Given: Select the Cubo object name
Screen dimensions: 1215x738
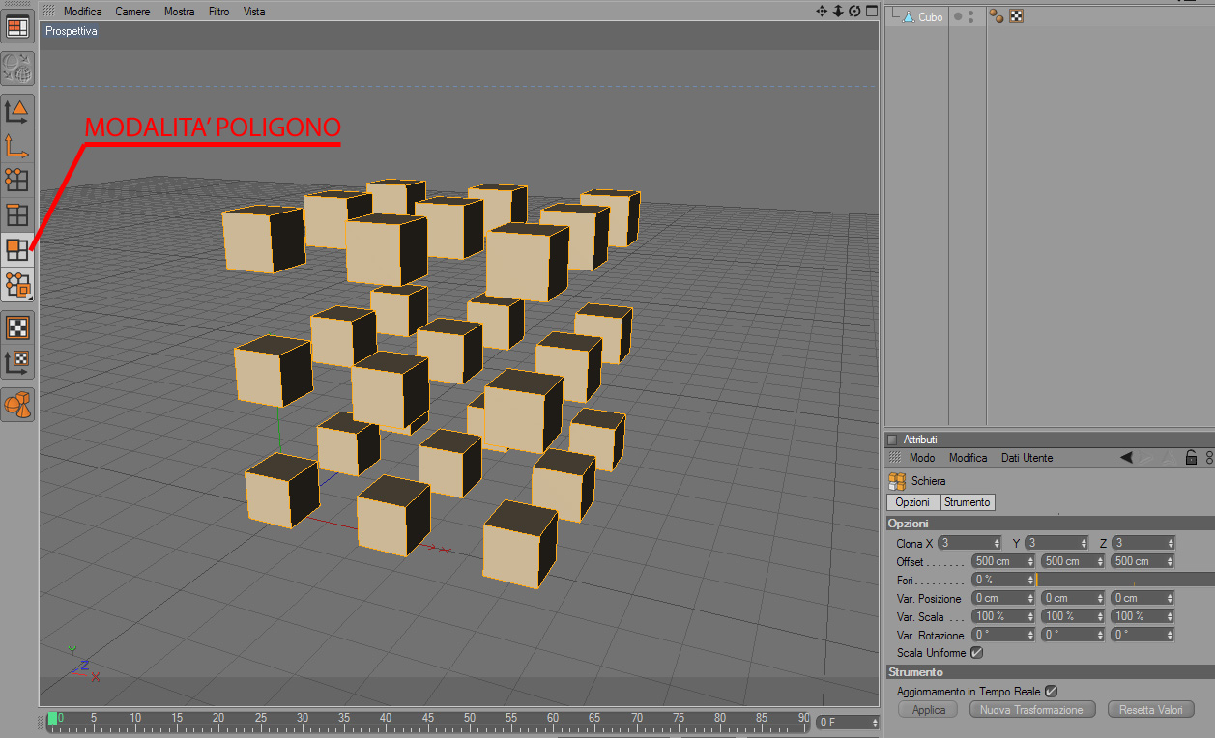Looking at the screenshot, I should (x=931, y=17).
